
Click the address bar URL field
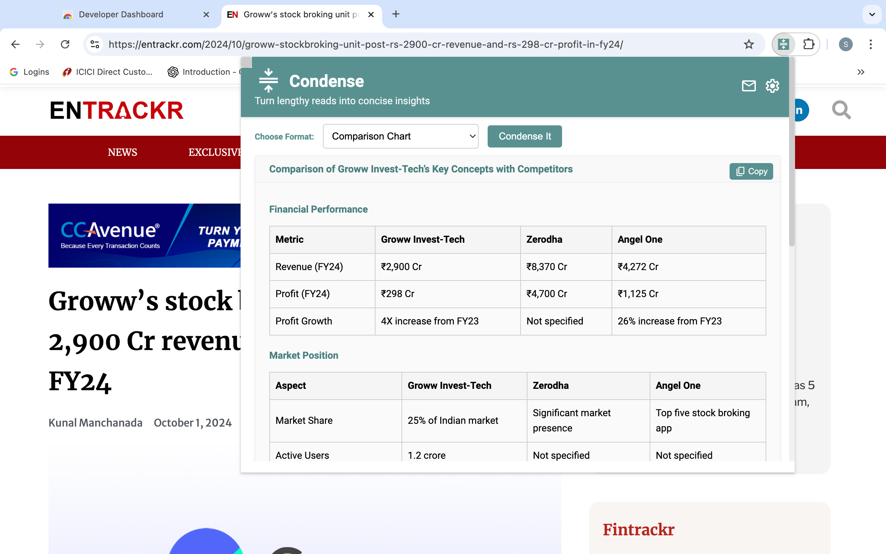(x=365, y=44)
